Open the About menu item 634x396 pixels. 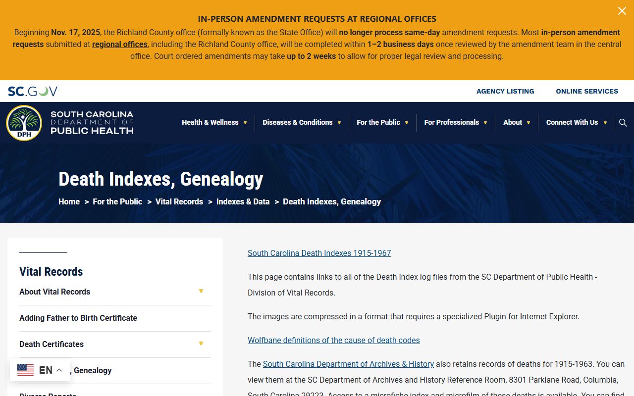pyautogui.click(x=513, y=122)
